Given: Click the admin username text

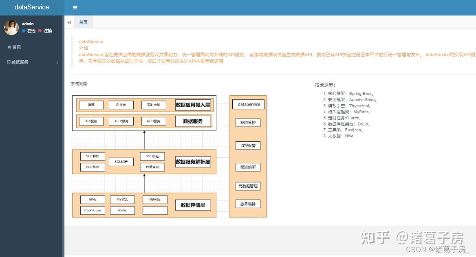Looking at the screenshot, I should pos(28,24).
